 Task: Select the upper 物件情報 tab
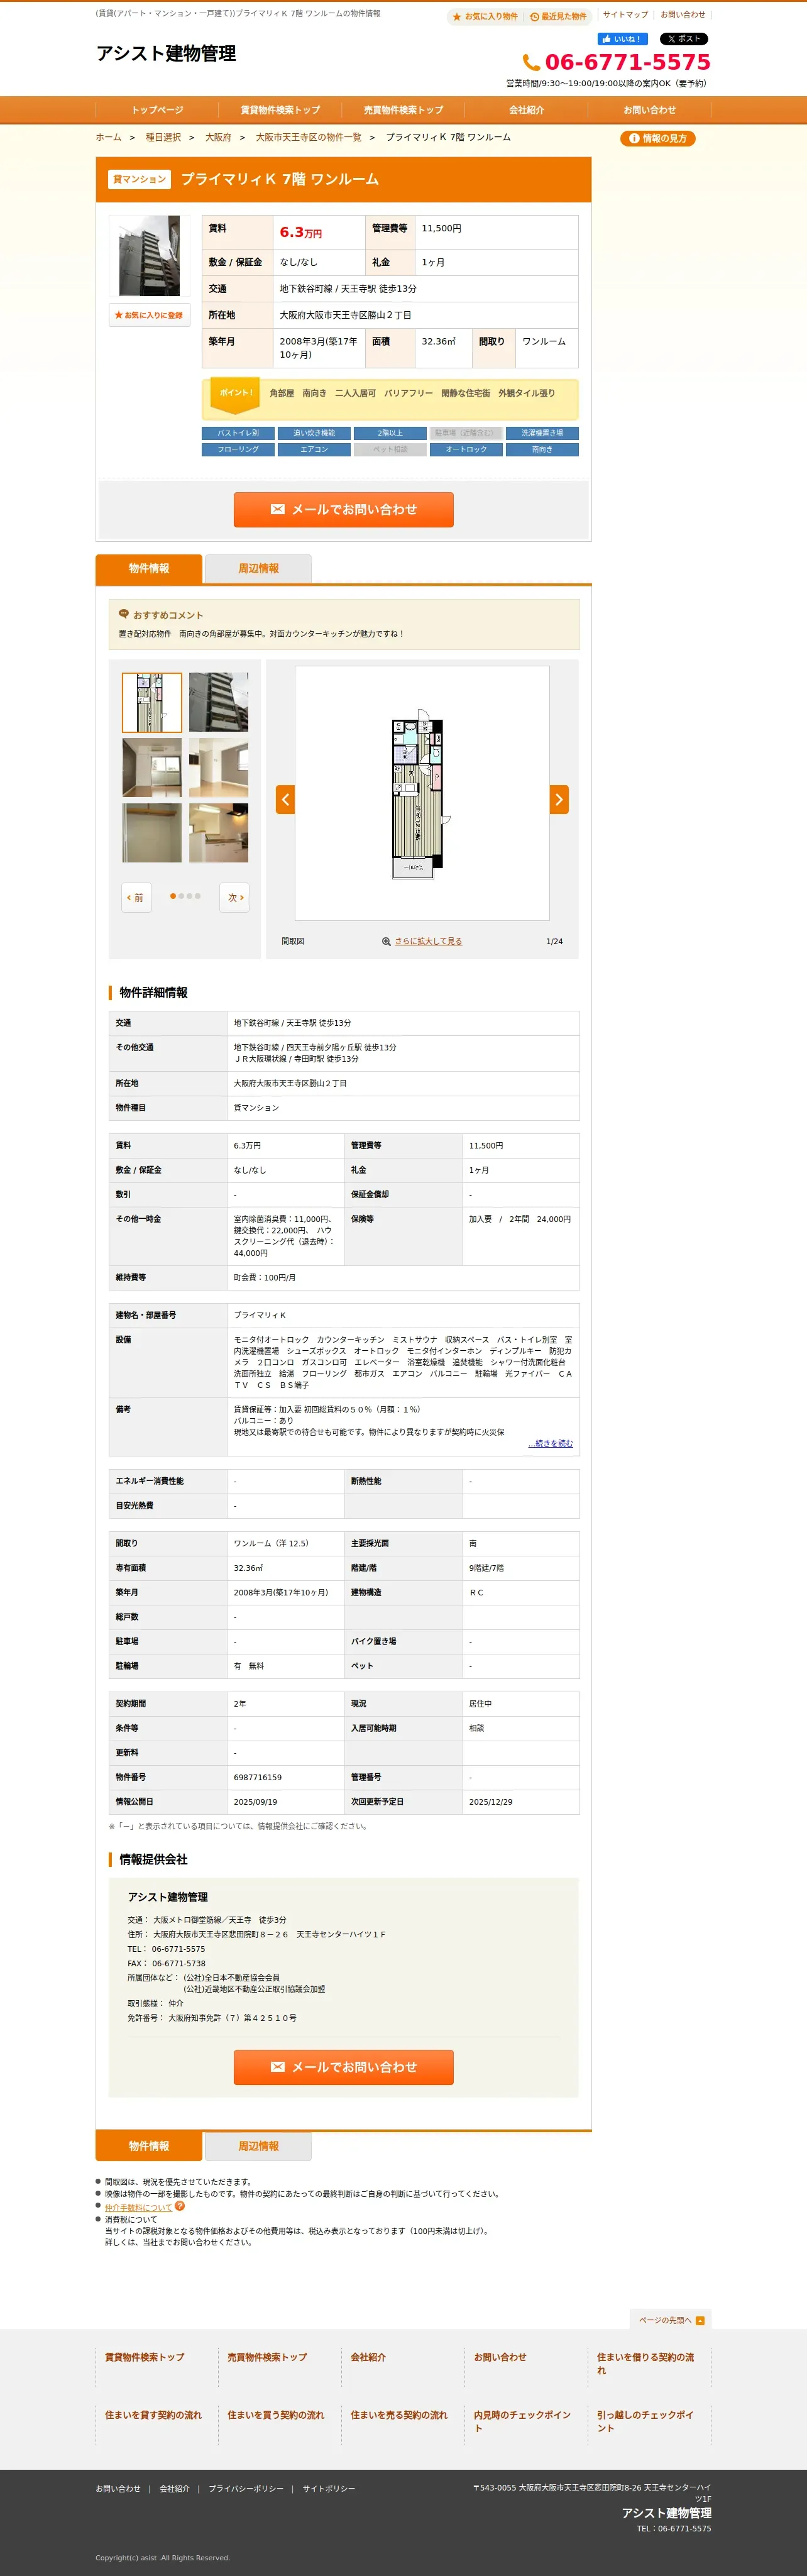tap(149, 568)
